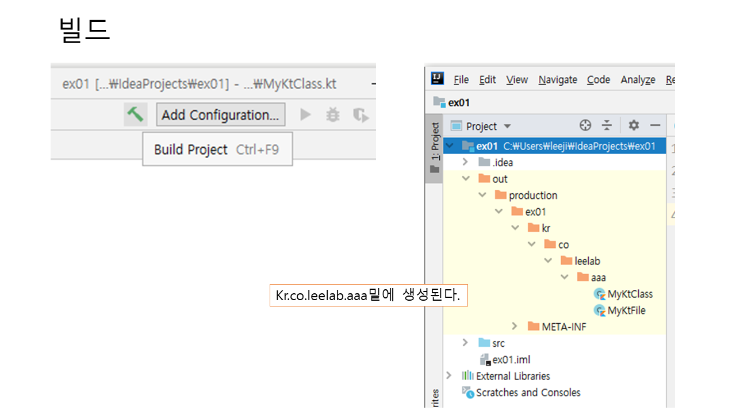Image resolution: width=736 pixels, height=414 pixels.
Task: Click the Add Configuration button
Action: (220, 115)
